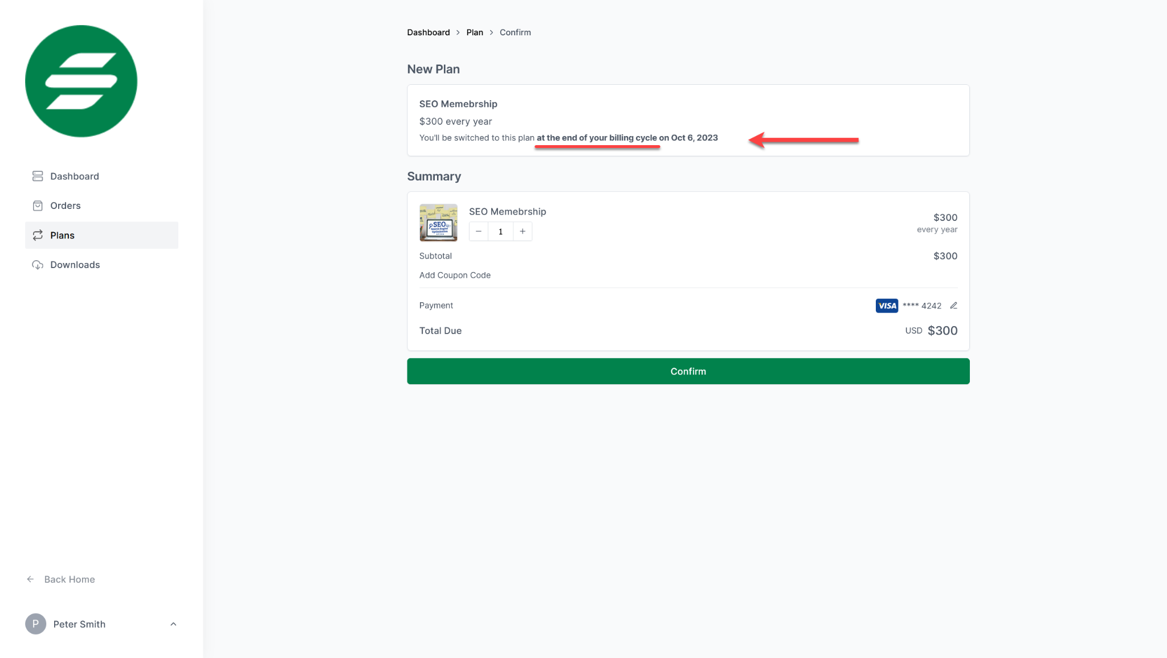Click the SEO Membership product thumbnail
The width and height of the screenshot is (1167, 658).
pos(438,223)
